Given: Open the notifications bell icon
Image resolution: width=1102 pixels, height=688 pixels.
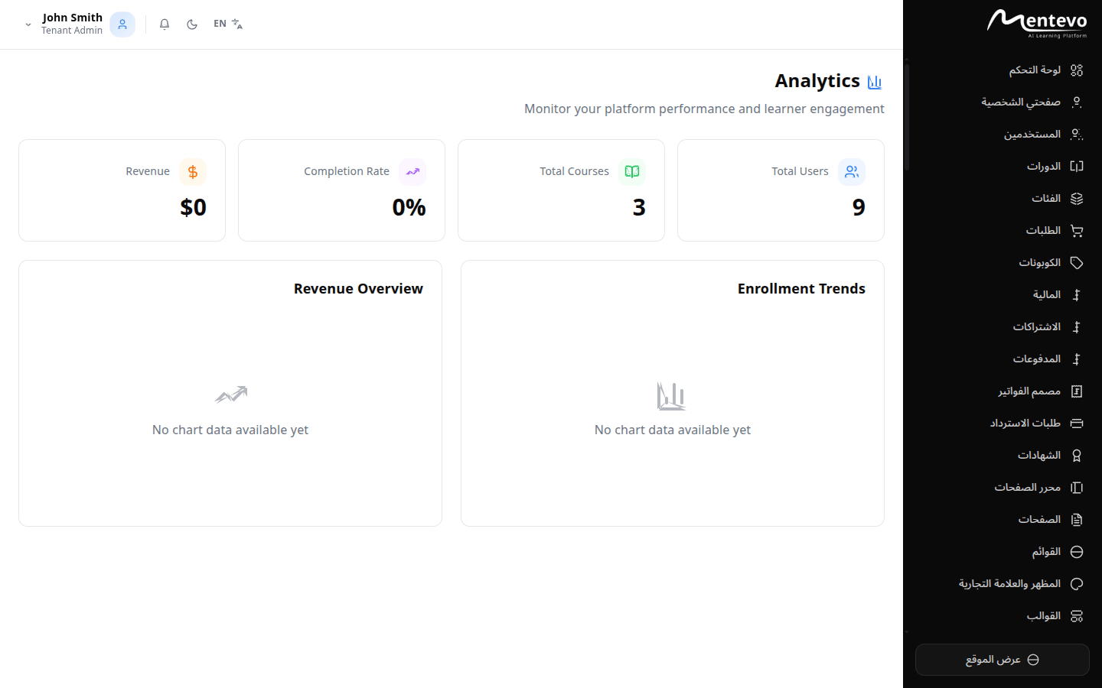Looking at the screenshot, I should [164, 24].
